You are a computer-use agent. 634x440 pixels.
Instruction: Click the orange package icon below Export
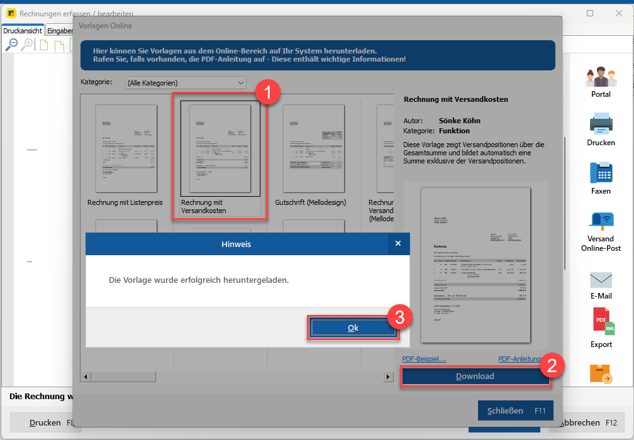601,374
